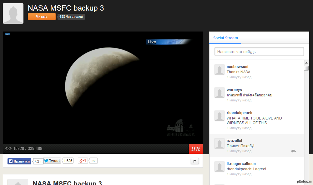Screen dimensions: 313x185
Task: Open noobowsuni's profile avatar
Action: click(x=220, y=69)
